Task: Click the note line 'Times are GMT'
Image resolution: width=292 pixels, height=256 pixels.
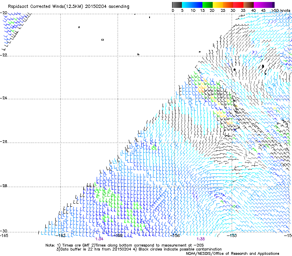Action: click(76, 245)
